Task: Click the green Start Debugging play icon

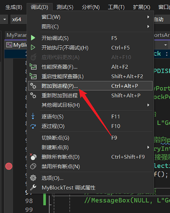Action: [x=33, y=38]
